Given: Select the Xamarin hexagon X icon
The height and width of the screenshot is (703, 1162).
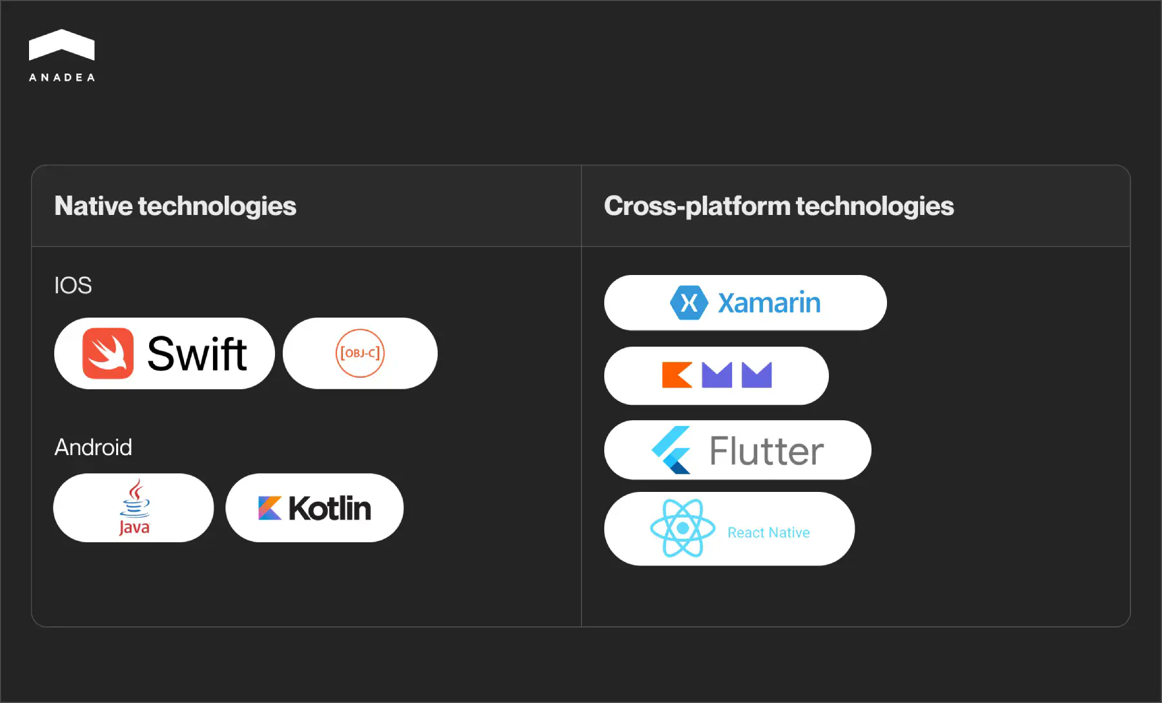Looking at the screenshot, I should click(x=689, y=303).
